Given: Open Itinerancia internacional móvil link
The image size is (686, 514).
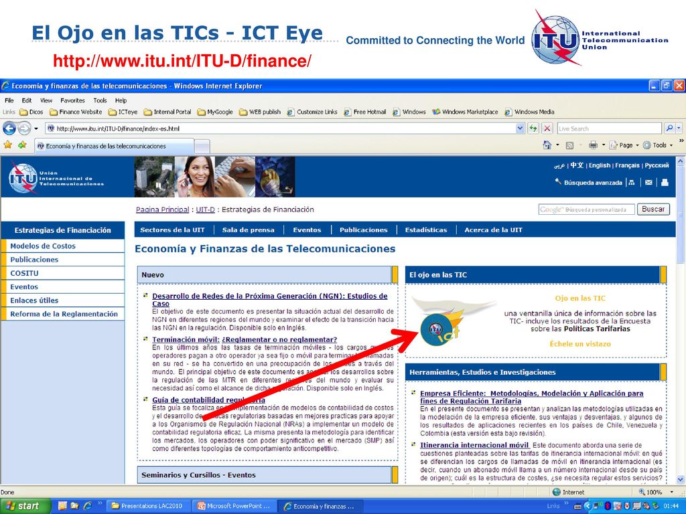Looking at the screenshot, I should [475, 445].
